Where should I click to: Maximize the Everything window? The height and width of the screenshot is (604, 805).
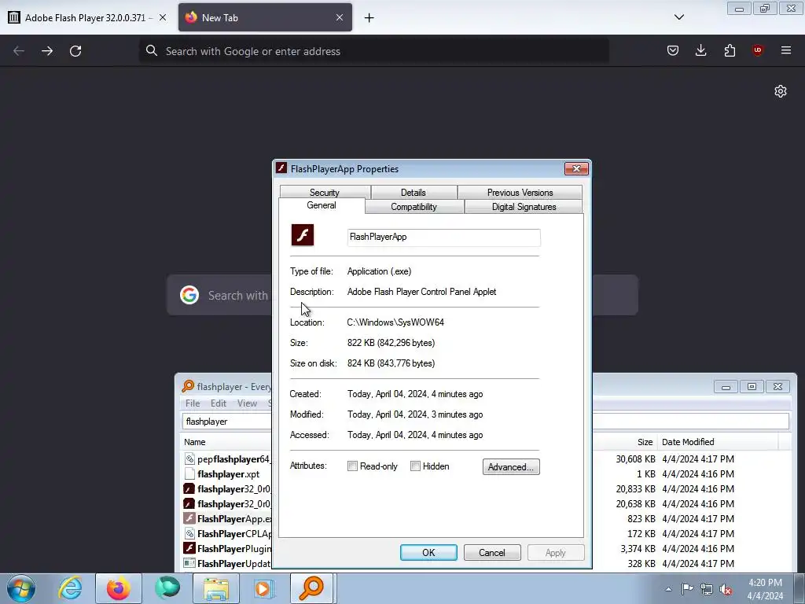click(752, 387)
